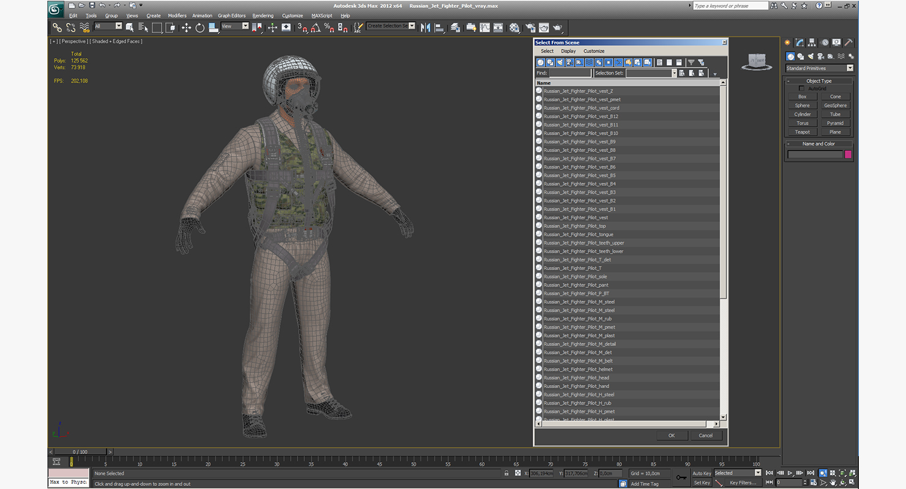Collapse the Object Type rollout
The image size is (906, 489).
point(819,81)
